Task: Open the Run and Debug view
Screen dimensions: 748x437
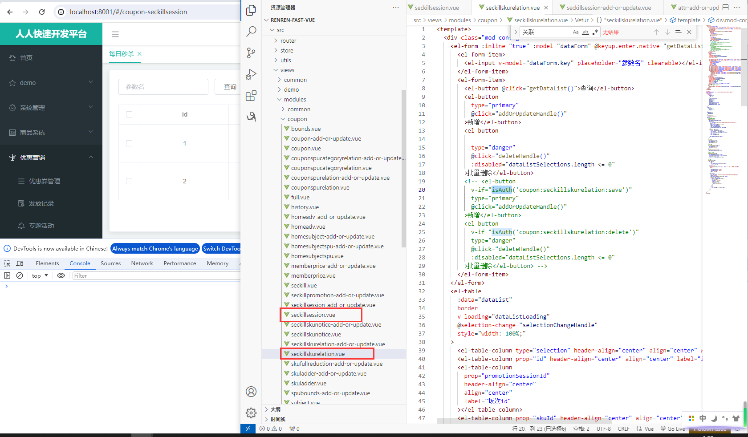Action: pos(251,74)
